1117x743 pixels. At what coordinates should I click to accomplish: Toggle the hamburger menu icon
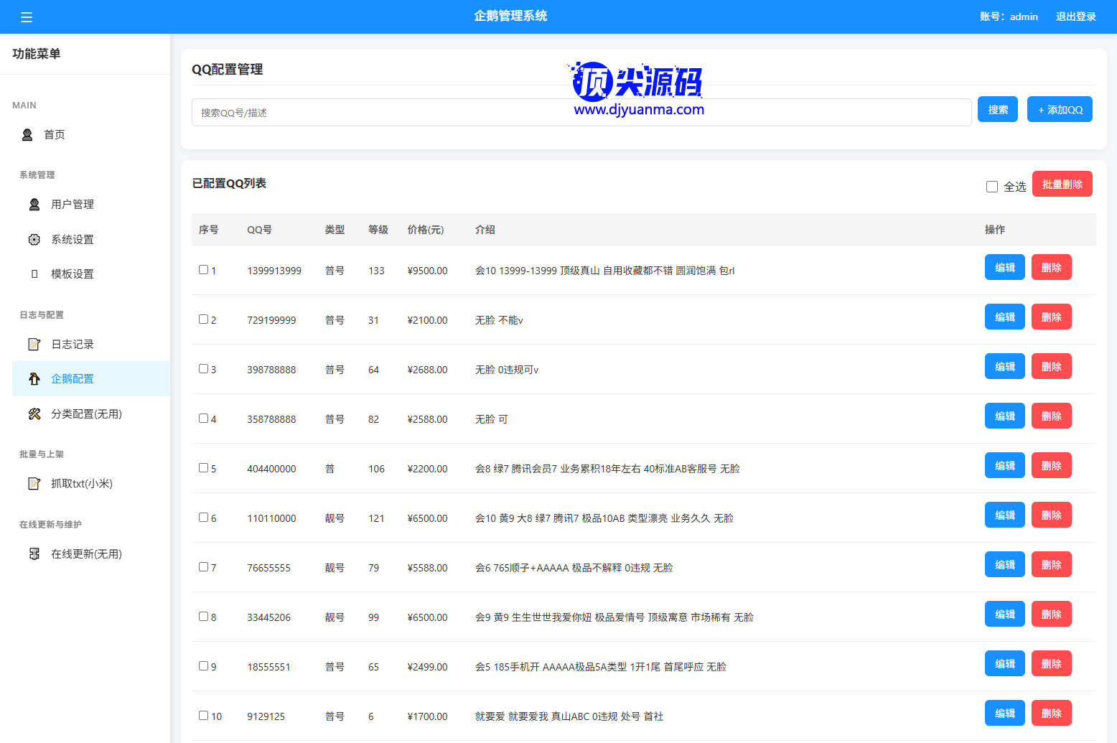click(x=27, y=17)
